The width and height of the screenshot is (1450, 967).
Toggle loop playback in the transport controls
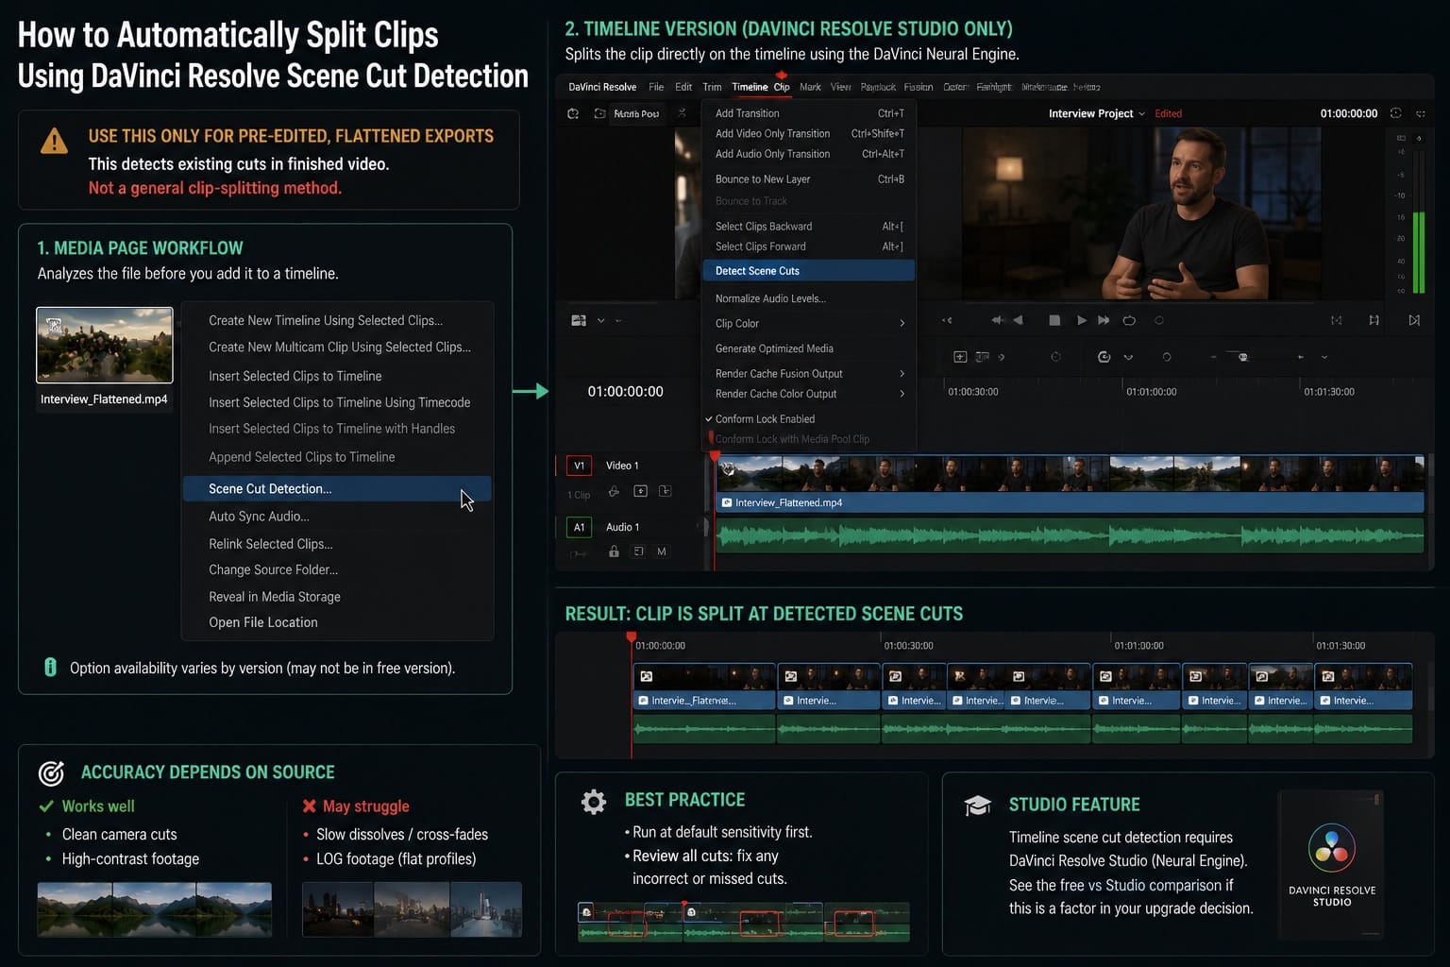point(1129,320)
